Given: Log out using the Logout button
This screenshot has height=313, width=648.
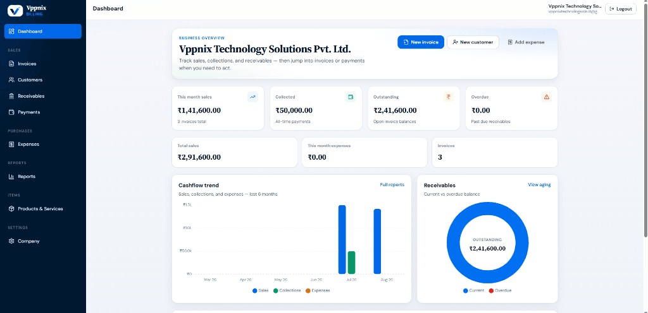Looking at the screenshot, I should tap(620, 9).
